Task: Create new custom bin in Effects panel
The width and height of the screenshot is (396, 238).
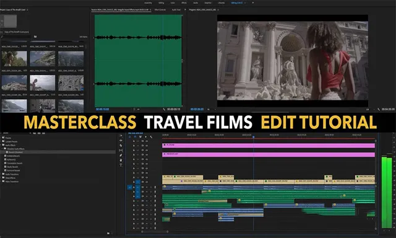Action: pyautogui.click(x=108, y=233)
